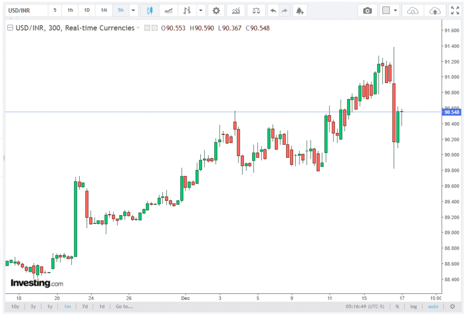Save chart layout to cloud
Image resolution: width=466 pixels, height=316 pixels.
tap(435, 10)
